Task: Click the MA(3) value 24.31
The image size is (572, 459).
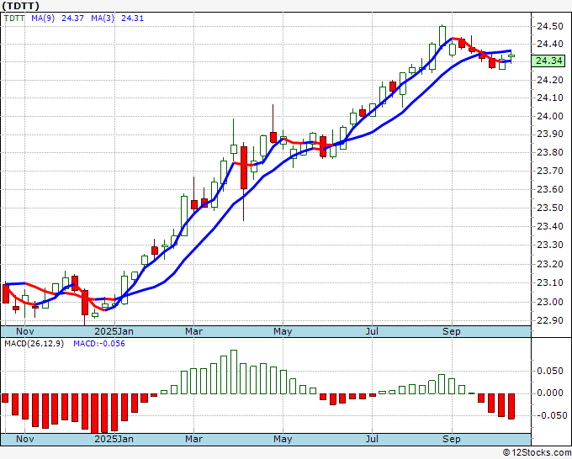Action: [132, 18]
